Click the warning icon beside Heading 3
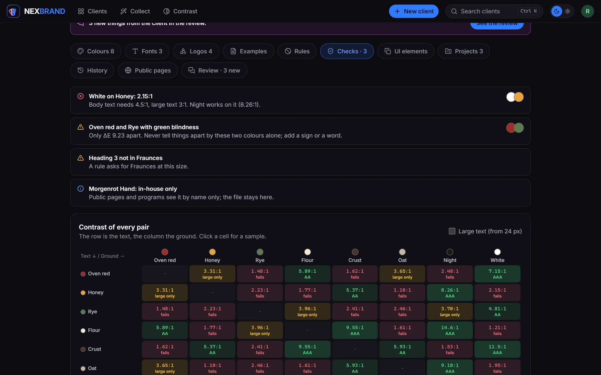This screenshot has height=375, width=601. [80, 158]
